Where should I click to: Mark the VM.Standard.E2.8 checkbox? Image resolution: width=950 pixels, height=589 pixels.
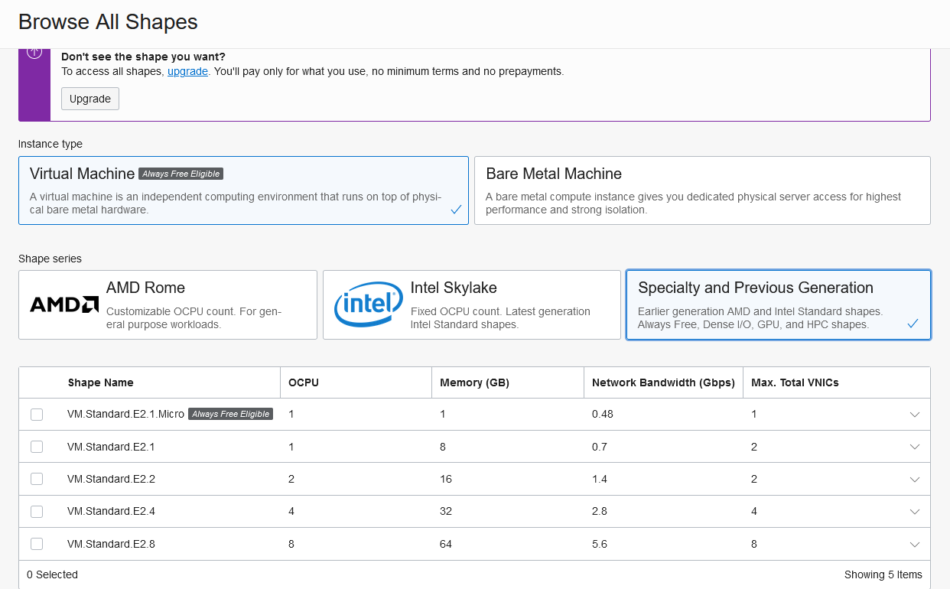coord(37,544)
